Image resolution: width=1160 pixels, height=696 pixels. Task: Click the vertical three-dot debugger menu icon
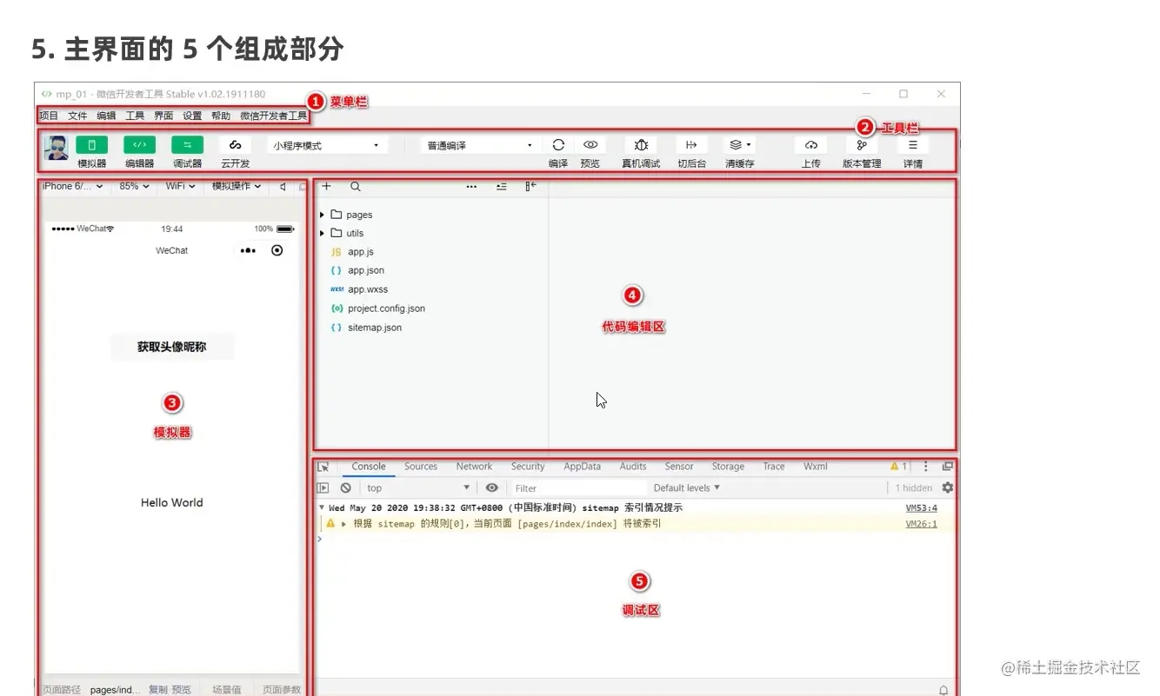pos(926,467)
